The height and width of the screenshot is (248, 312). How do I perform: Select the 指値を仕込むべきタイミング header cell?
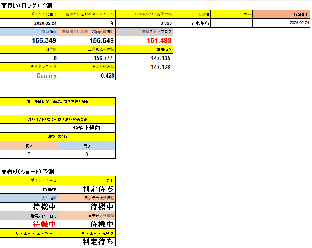point(87,14)
